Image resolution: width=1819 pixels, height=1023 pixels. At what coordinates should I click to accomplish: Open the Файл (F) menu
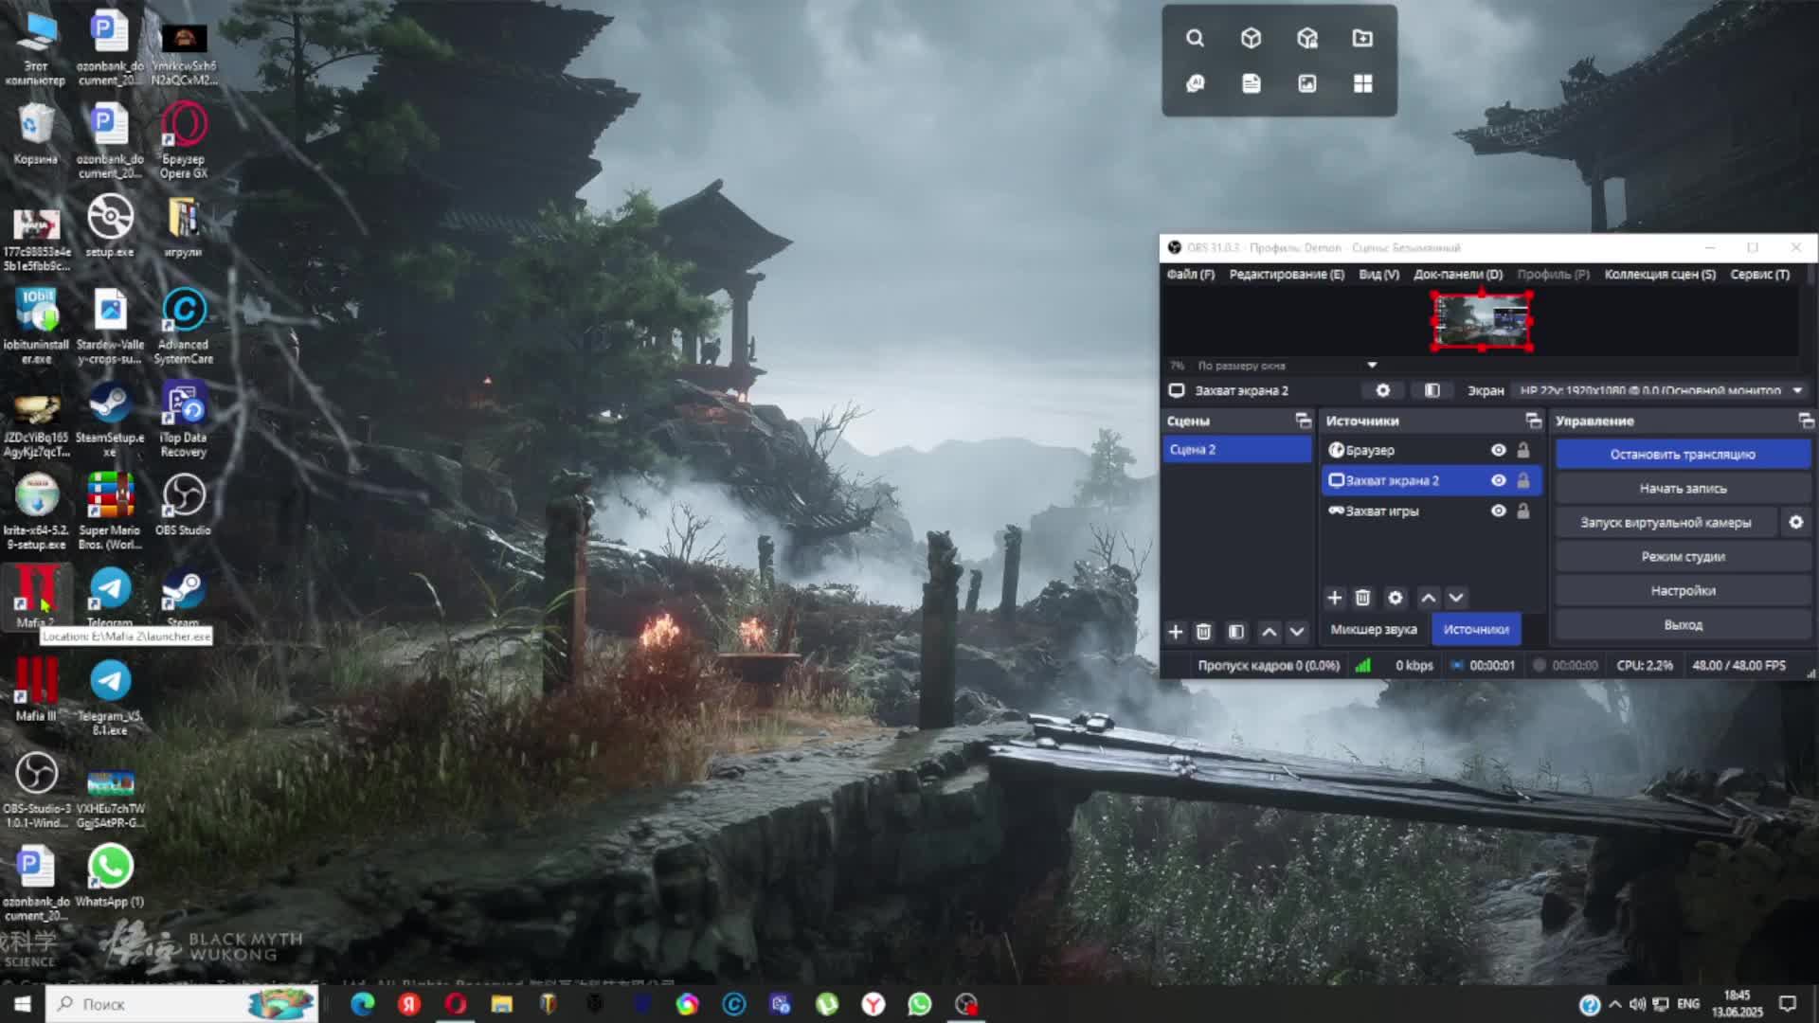pos(1190,274)
